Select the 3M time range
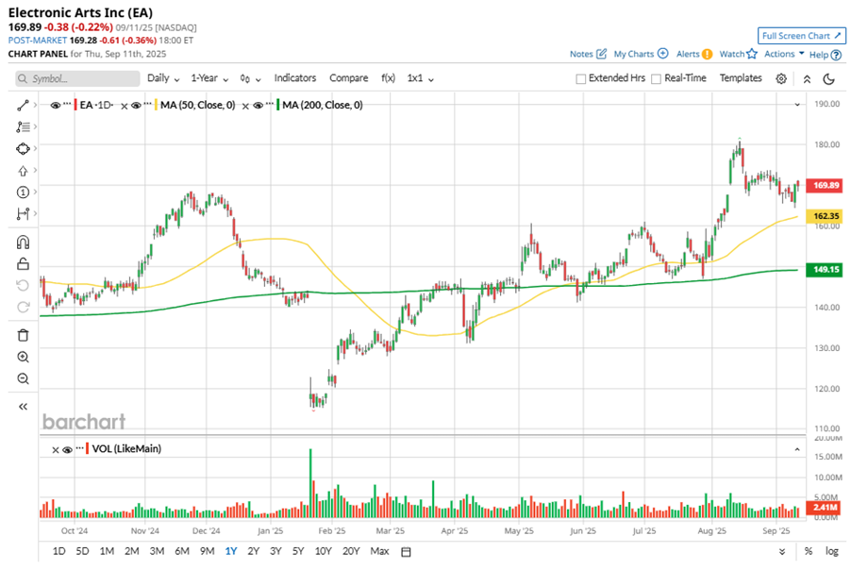This screenshot has width=851, height=569. (157, 552)
